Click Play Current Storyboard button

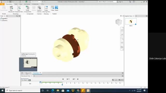click(67, 79)
